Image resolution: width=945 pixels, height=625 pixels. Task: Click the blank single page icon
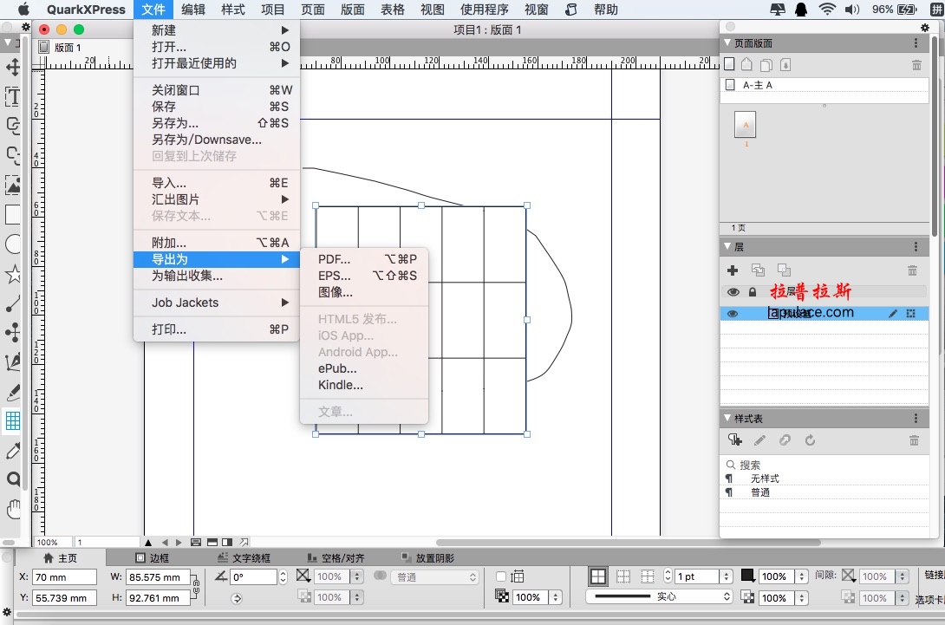[x=729, y=64]
